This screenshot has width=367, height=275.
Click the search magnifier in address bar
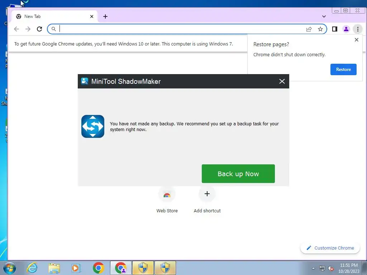point(54,29)
